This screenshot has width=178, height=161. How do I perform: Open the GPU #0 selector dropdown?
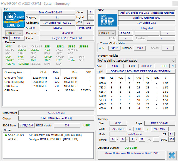(x=107, y=33)
